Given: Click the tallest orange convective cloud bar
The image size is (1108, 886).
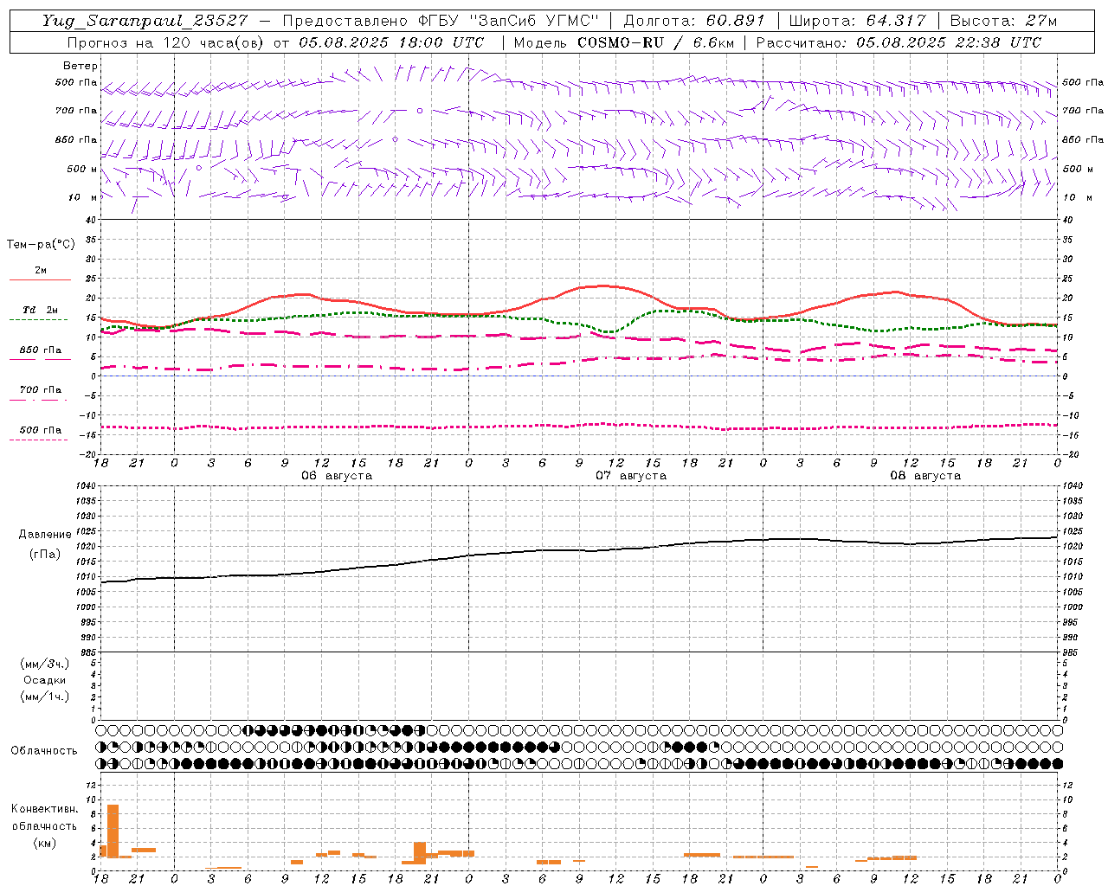Looking at the screenshot, I should pyautogui.click(x=113, y=831).
